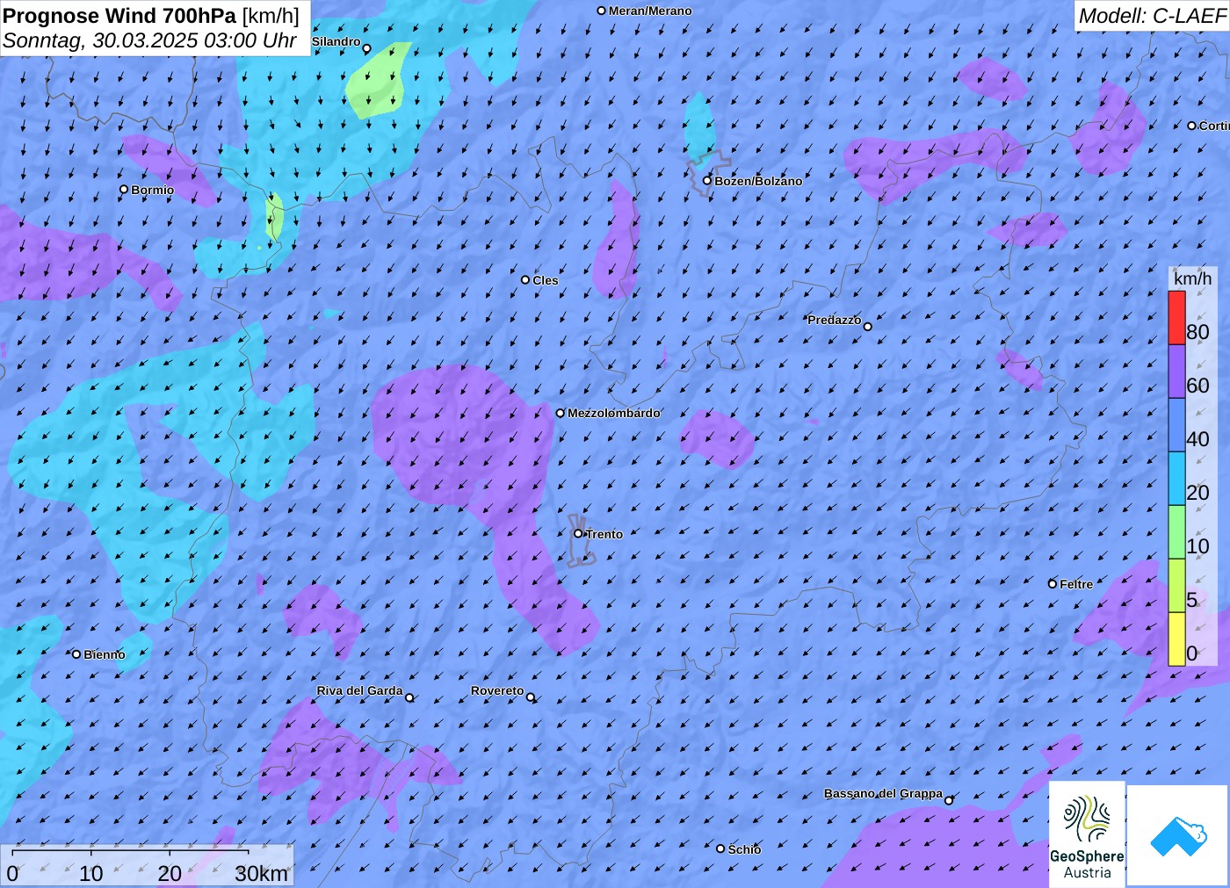The width and height of the screenshot is (1230, 888).
Task: Click the Predazzo city marker dot
Action: (868, 327)
